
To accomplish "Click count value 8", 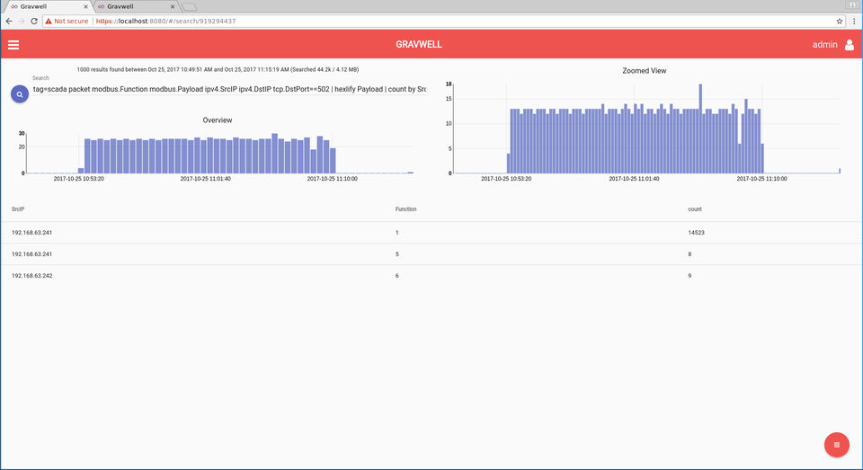I will (x=690, y=254).
